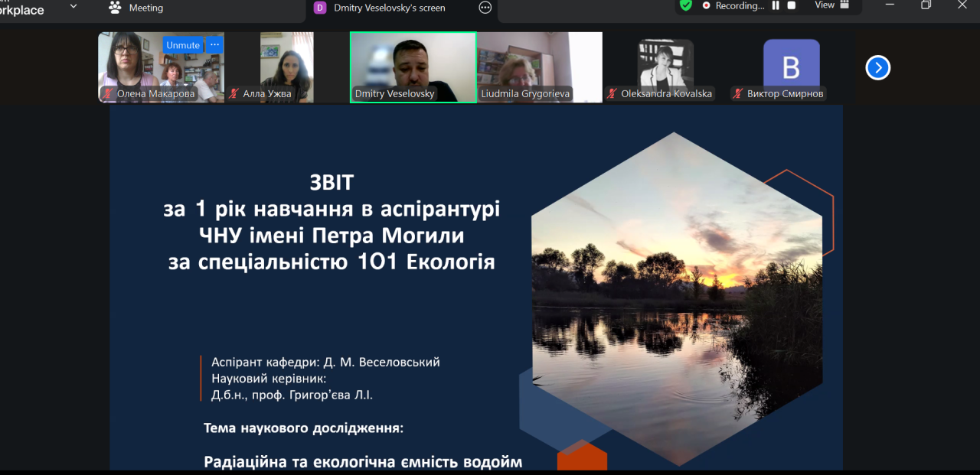Stop the meeting recording
The height and width of the screenshot is (475, 980).
click(792, 5)
